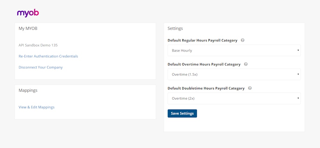Click the caret arrow on Base Hourly select
This screenshot has height=148, width=320.
tap(298, 51)
